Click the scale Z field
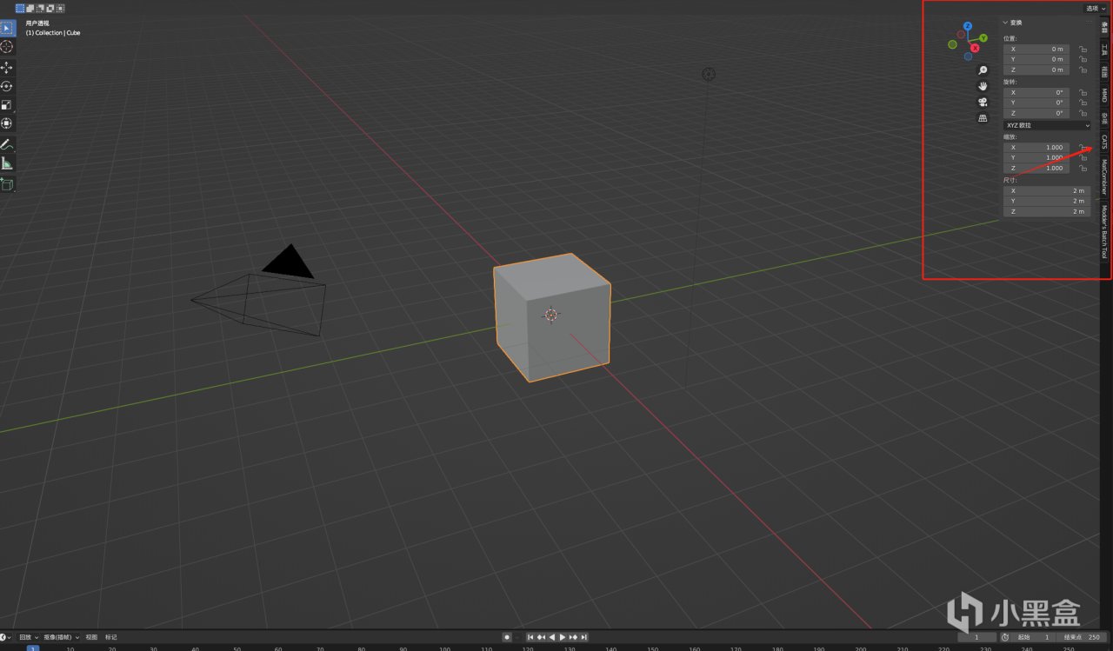 (1036, 168)
